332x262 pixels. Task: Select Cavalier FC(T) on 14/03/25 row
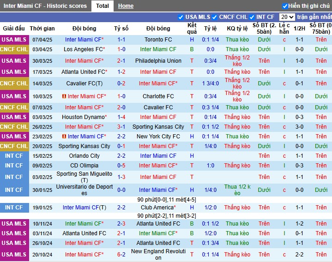coord(85,83)
